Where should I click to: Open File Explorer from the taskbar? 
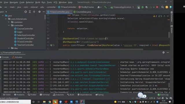pos(44,102)
